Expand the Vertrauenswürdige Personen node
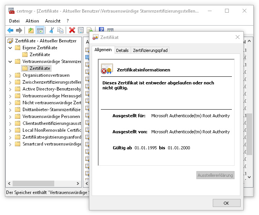The image size is (259, 215). point(10,117)
